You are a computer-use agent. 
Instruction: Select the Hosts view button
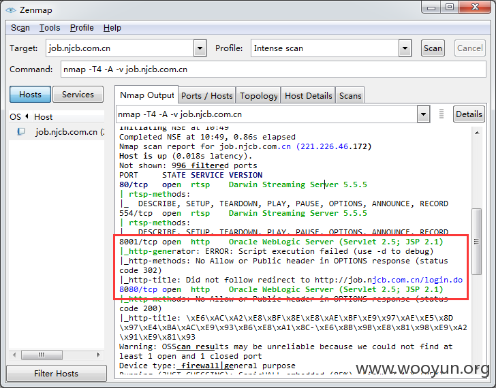[x=30, y=94]
